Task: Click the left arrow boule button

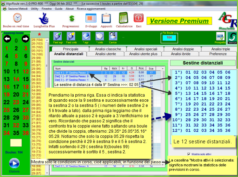Action: tap(7, 39)
